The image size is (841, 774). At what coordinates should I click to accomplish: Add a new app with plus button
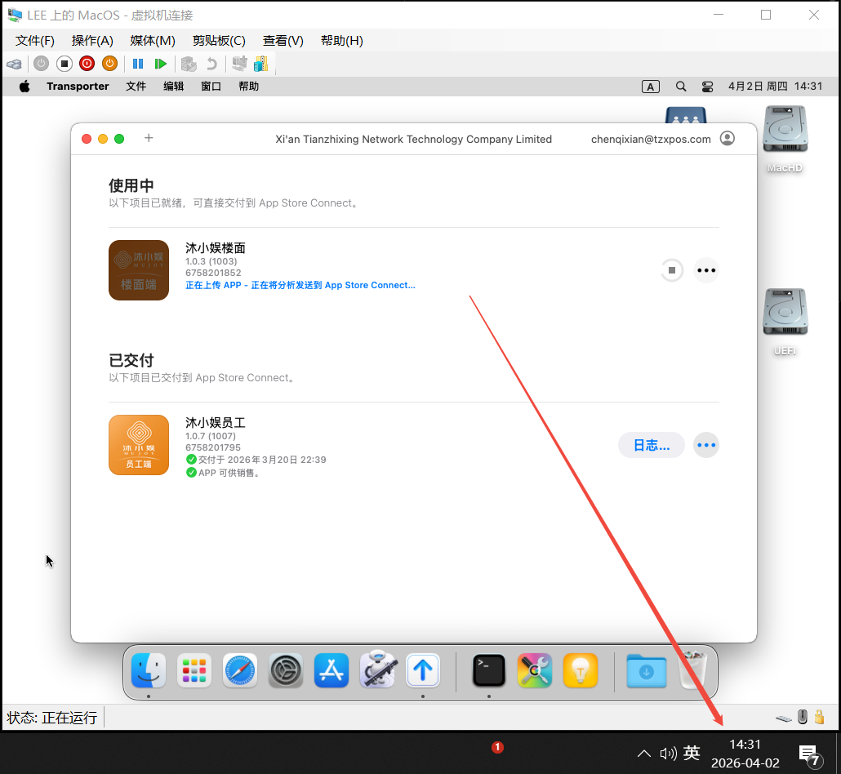tap(149, 138)
